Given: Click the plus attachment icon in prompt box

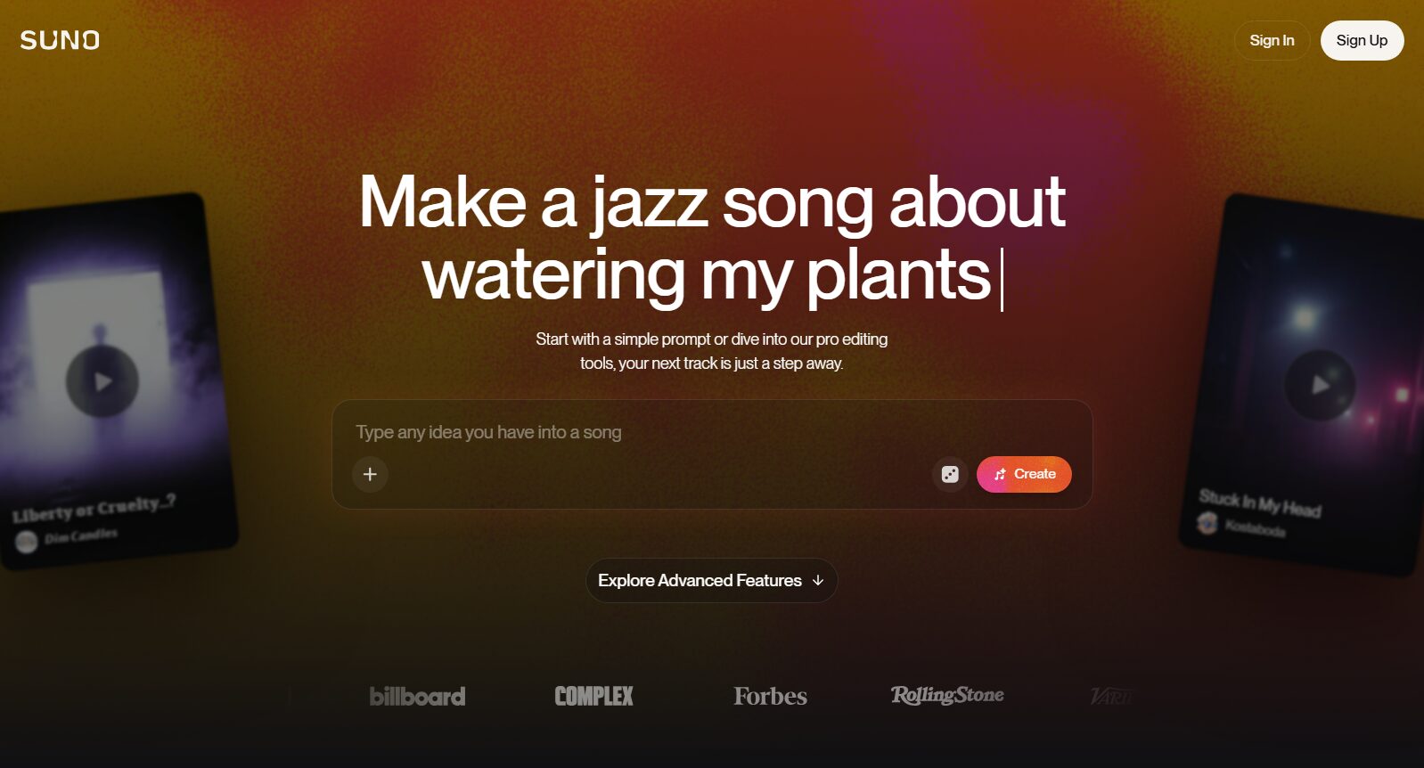Looking at the screenshot, I should (370, 474).
